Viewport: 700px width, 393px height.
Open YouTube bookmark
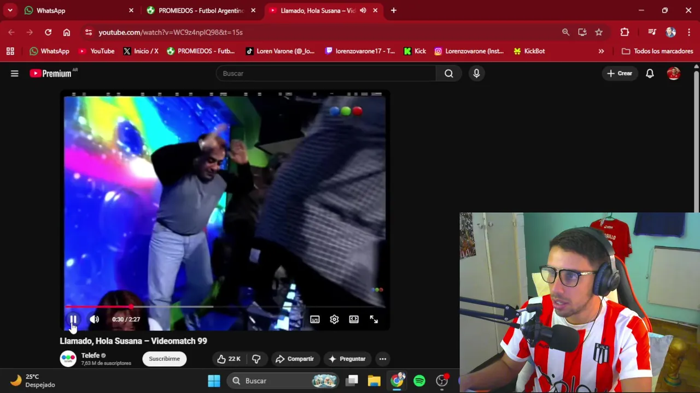[97, 51]
